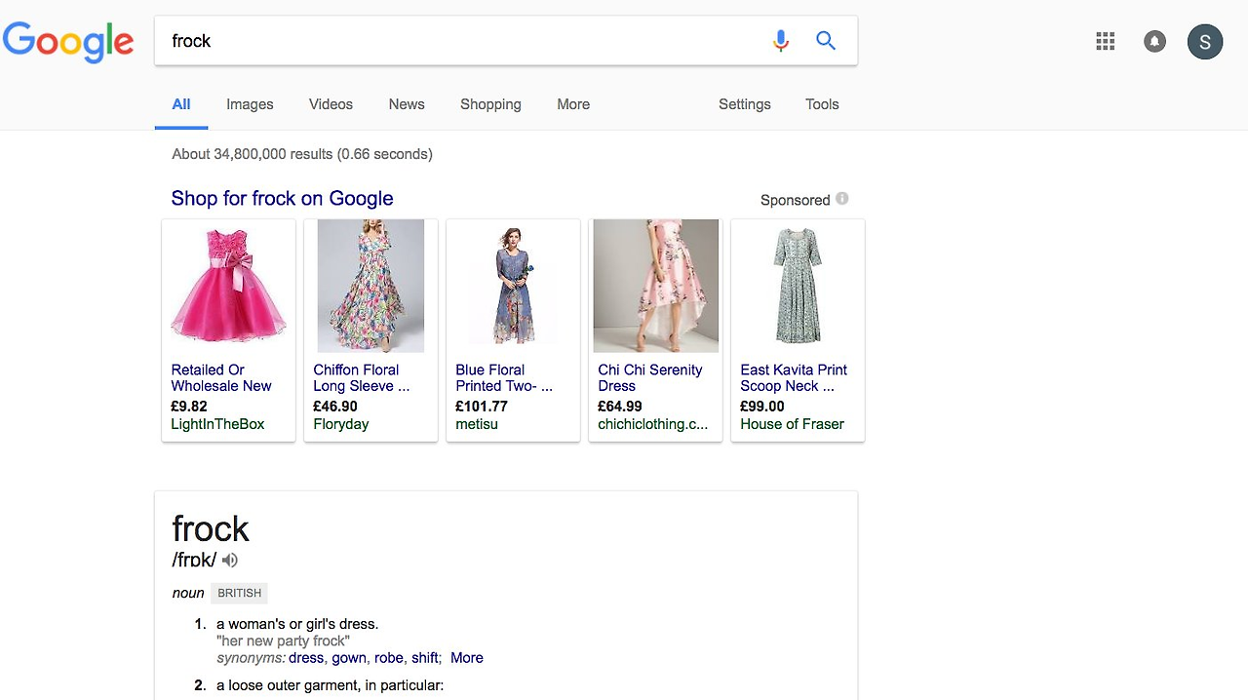The width and height of the screenshot is (1248, 700).
Task: Start voice search with microphone icon
Action: coord(780,41)
